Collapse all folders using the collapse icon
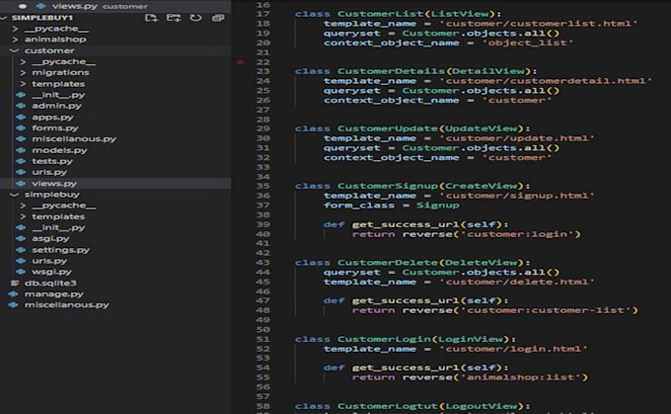671x414 pixels. pyautogui.click(x=218, y=18)
